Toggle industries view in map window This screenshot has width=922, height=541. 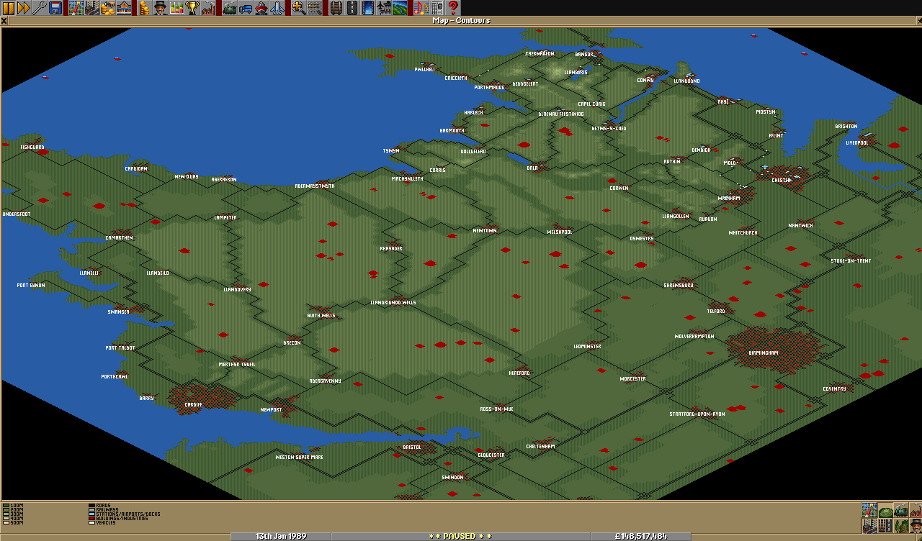coord(916,510)
